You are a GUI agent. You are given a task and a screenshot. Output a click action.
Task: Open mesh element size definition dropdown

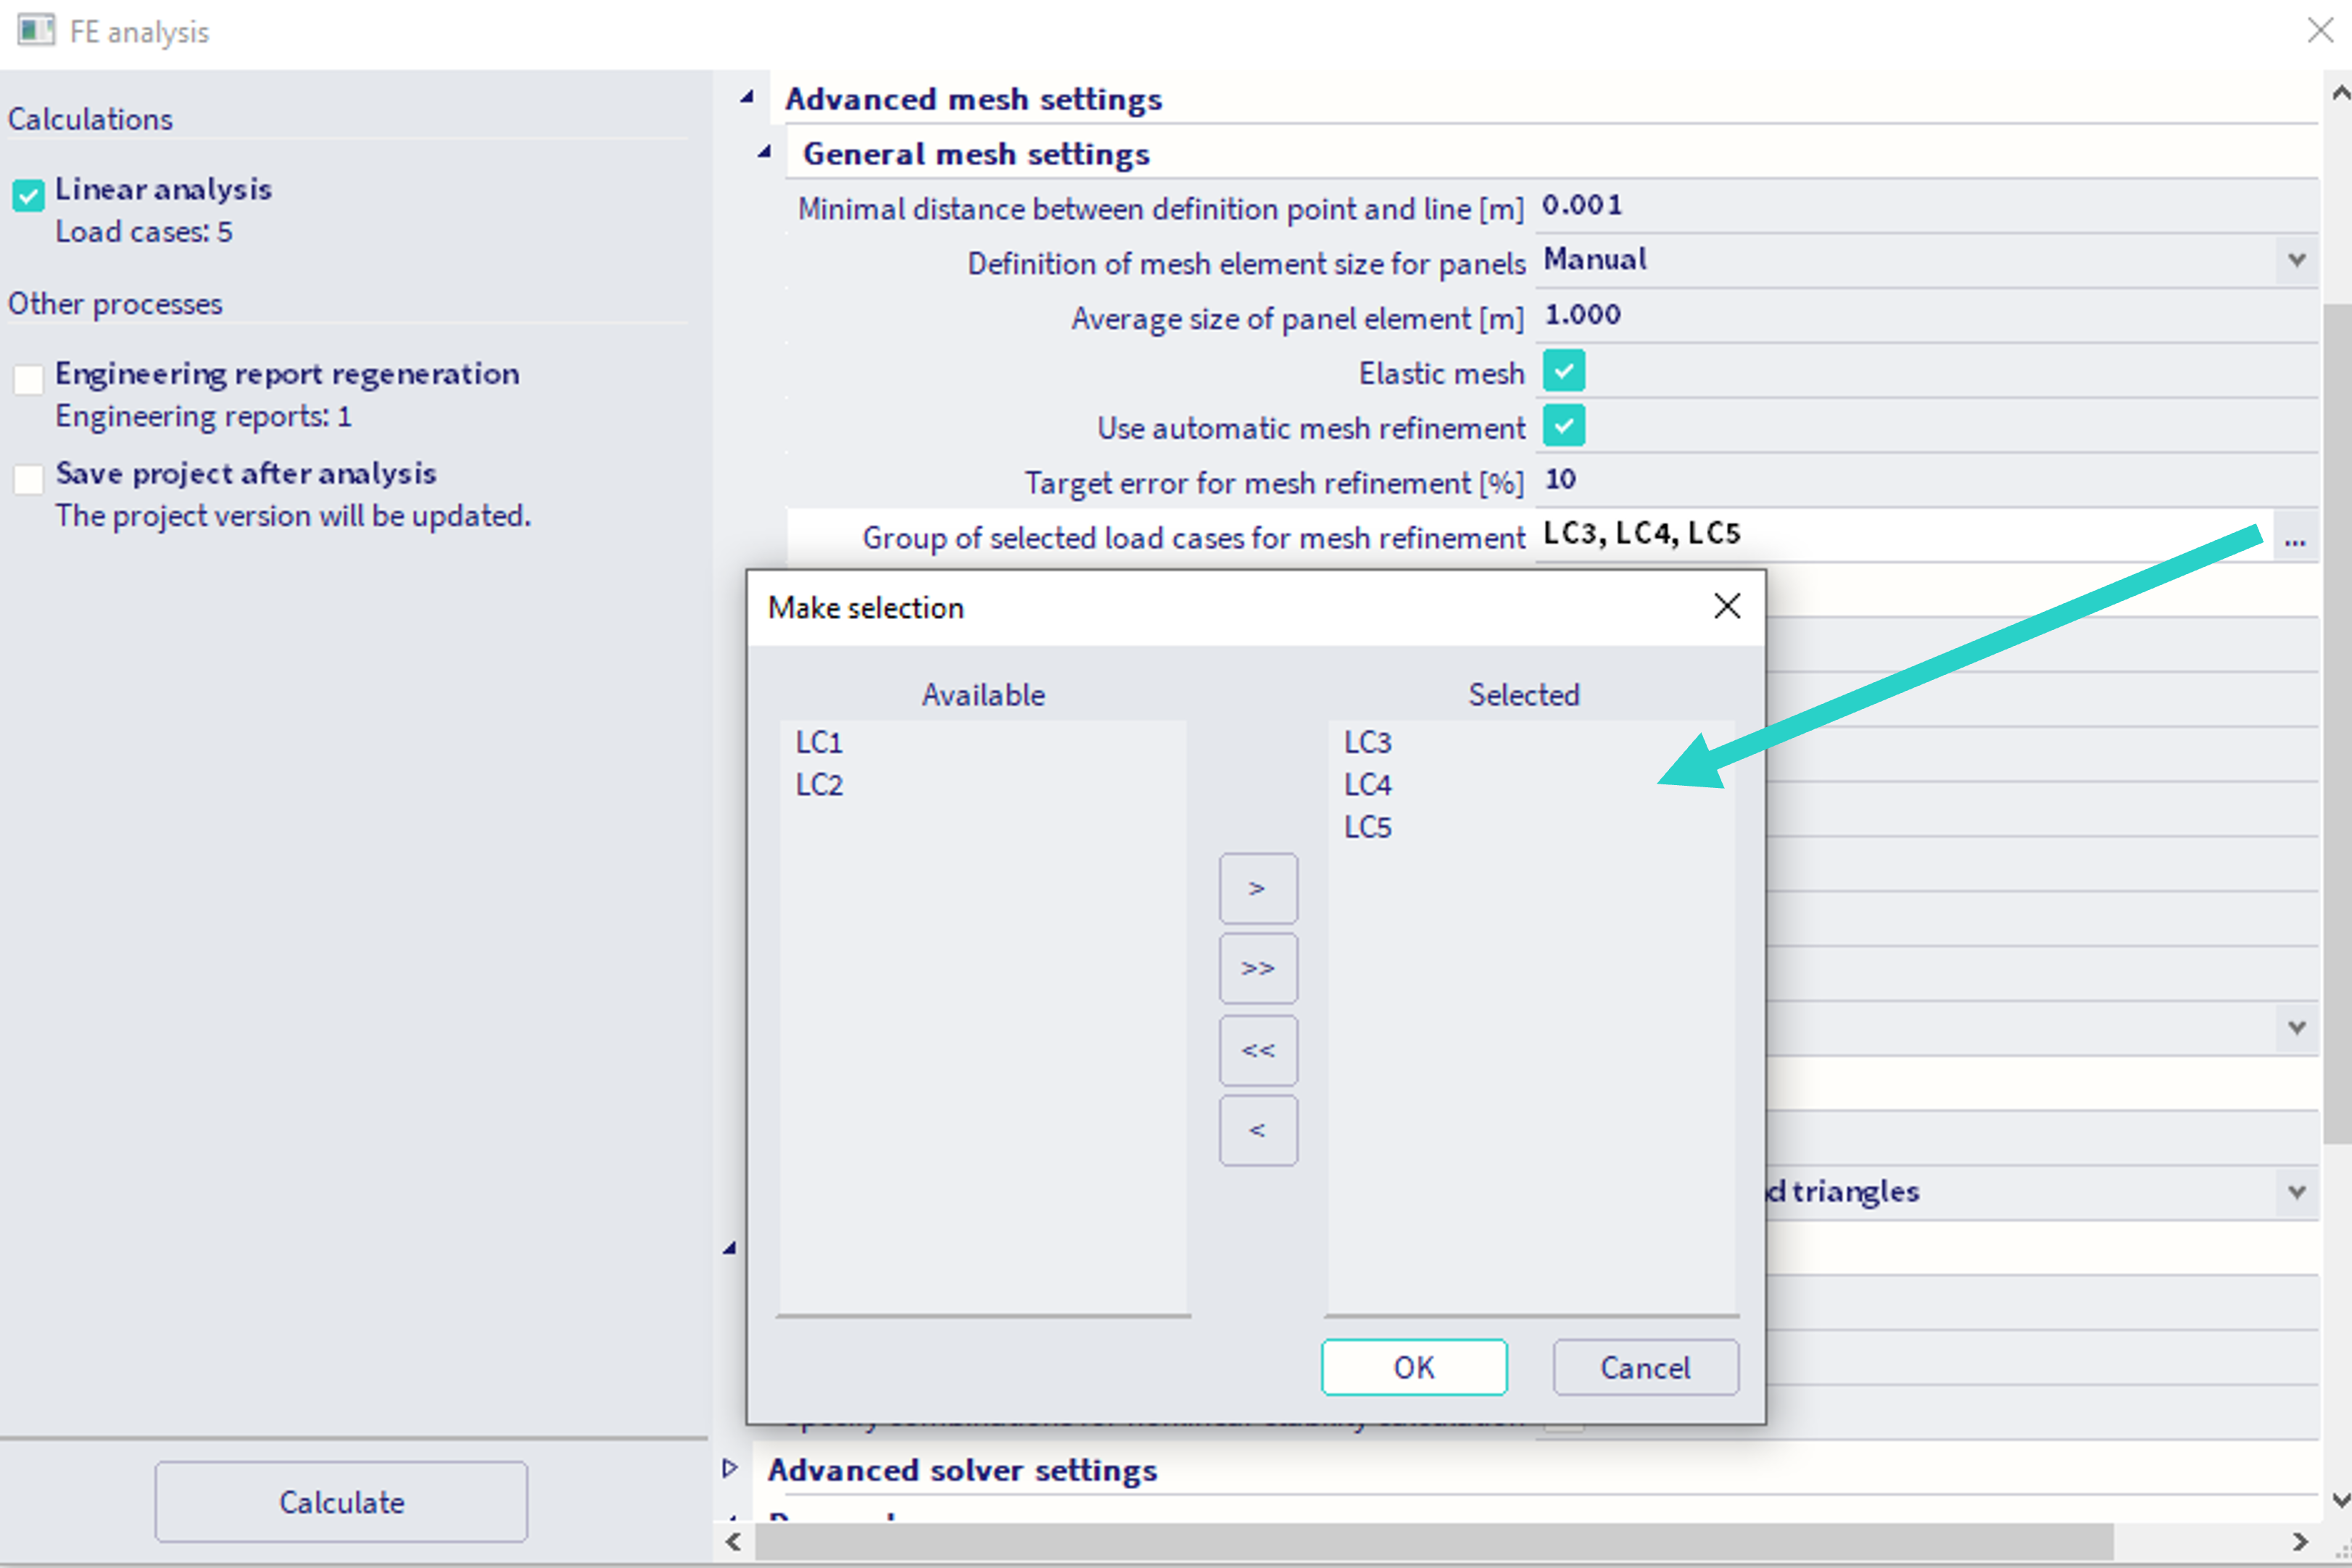pyautogui.click(x=2297, y=261)
